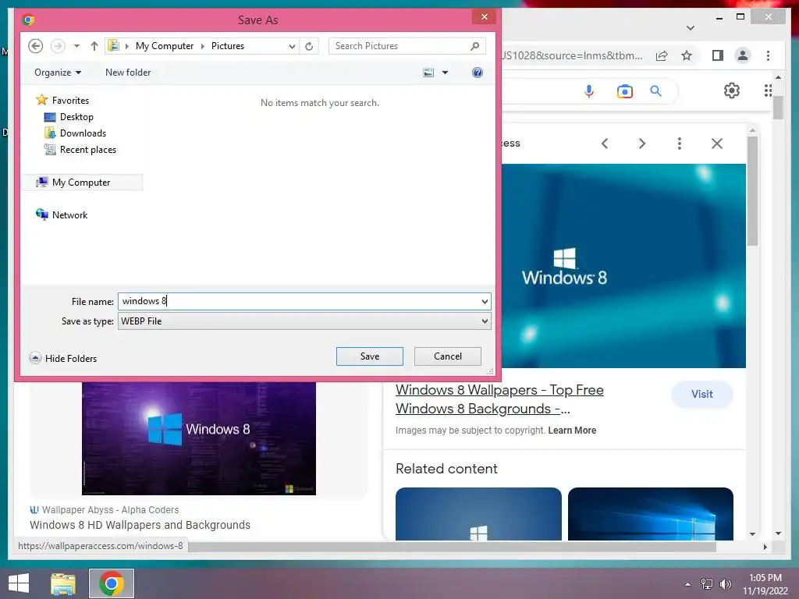Click Chrome horizontal scrollbar right arrow
This screenshot has width=799, height=599.
765,547
